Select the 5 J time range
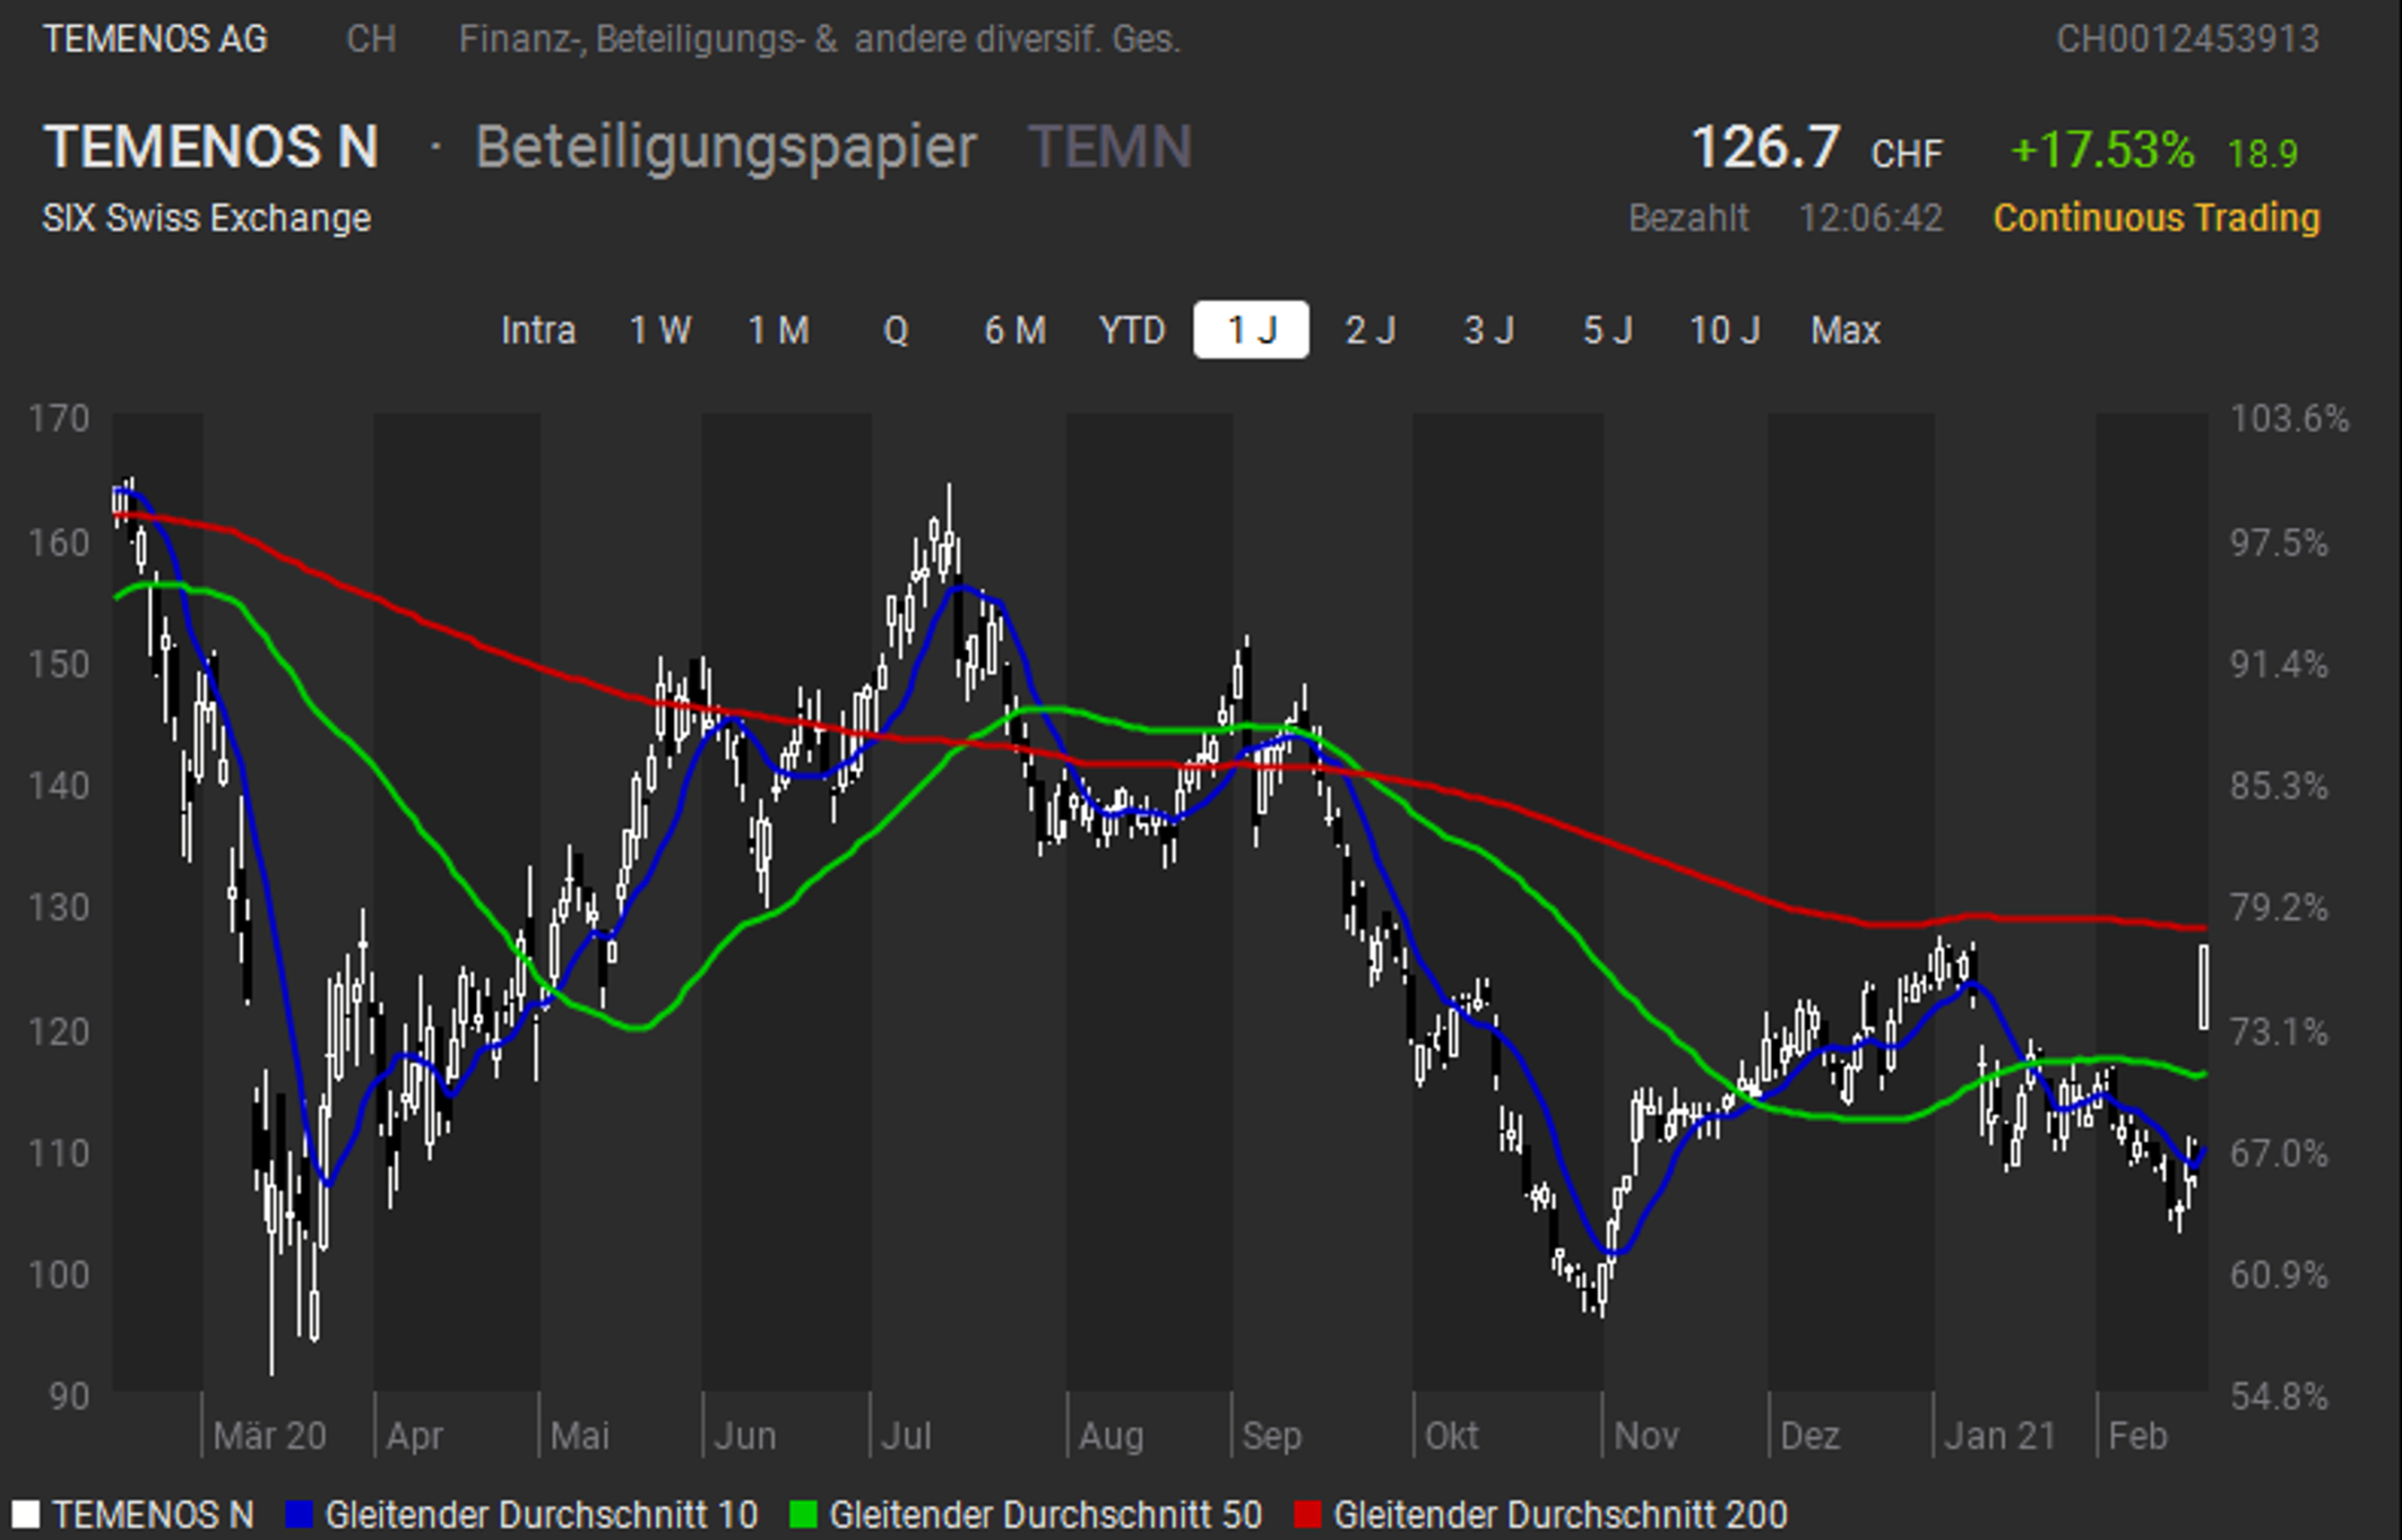Viewport: 2402px width, 1540px height. point(1607,330)
